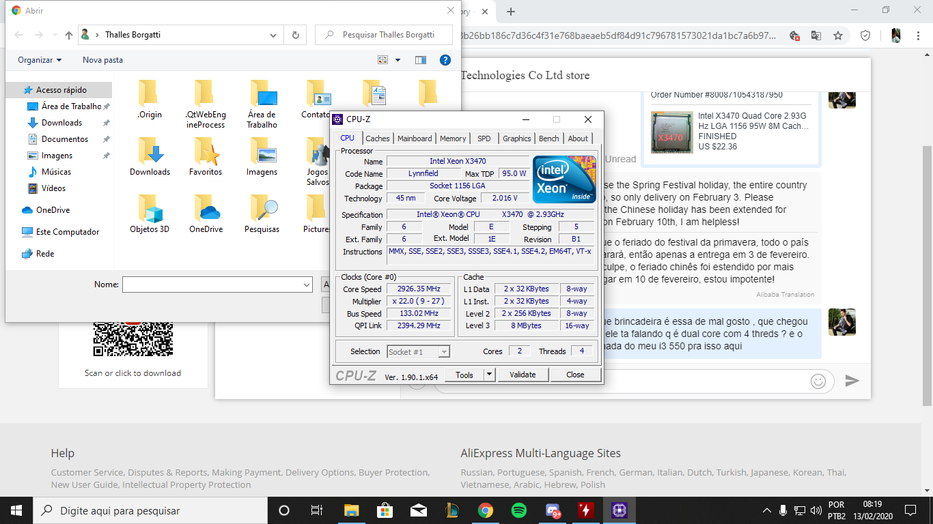The height and width of the screenshot is (524, 933).
Task: Open the Favoritos folder
Action: (206, 156)
